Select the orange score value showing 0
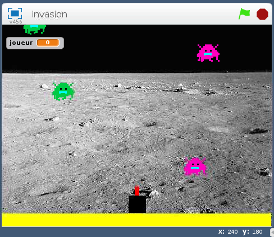The image size is (274, 237). pos(48,43)
